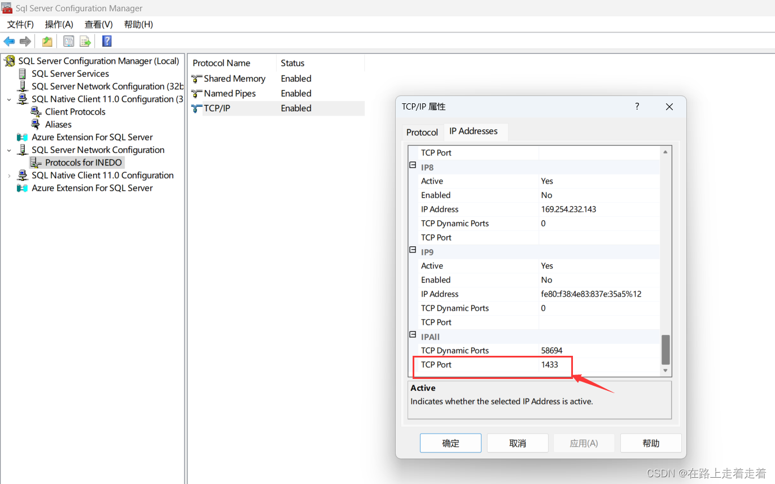Collapse the expanded SQL Native Client 11.0 (32bit) node
This screenshot has height=484, width=775.
(9, 99)
